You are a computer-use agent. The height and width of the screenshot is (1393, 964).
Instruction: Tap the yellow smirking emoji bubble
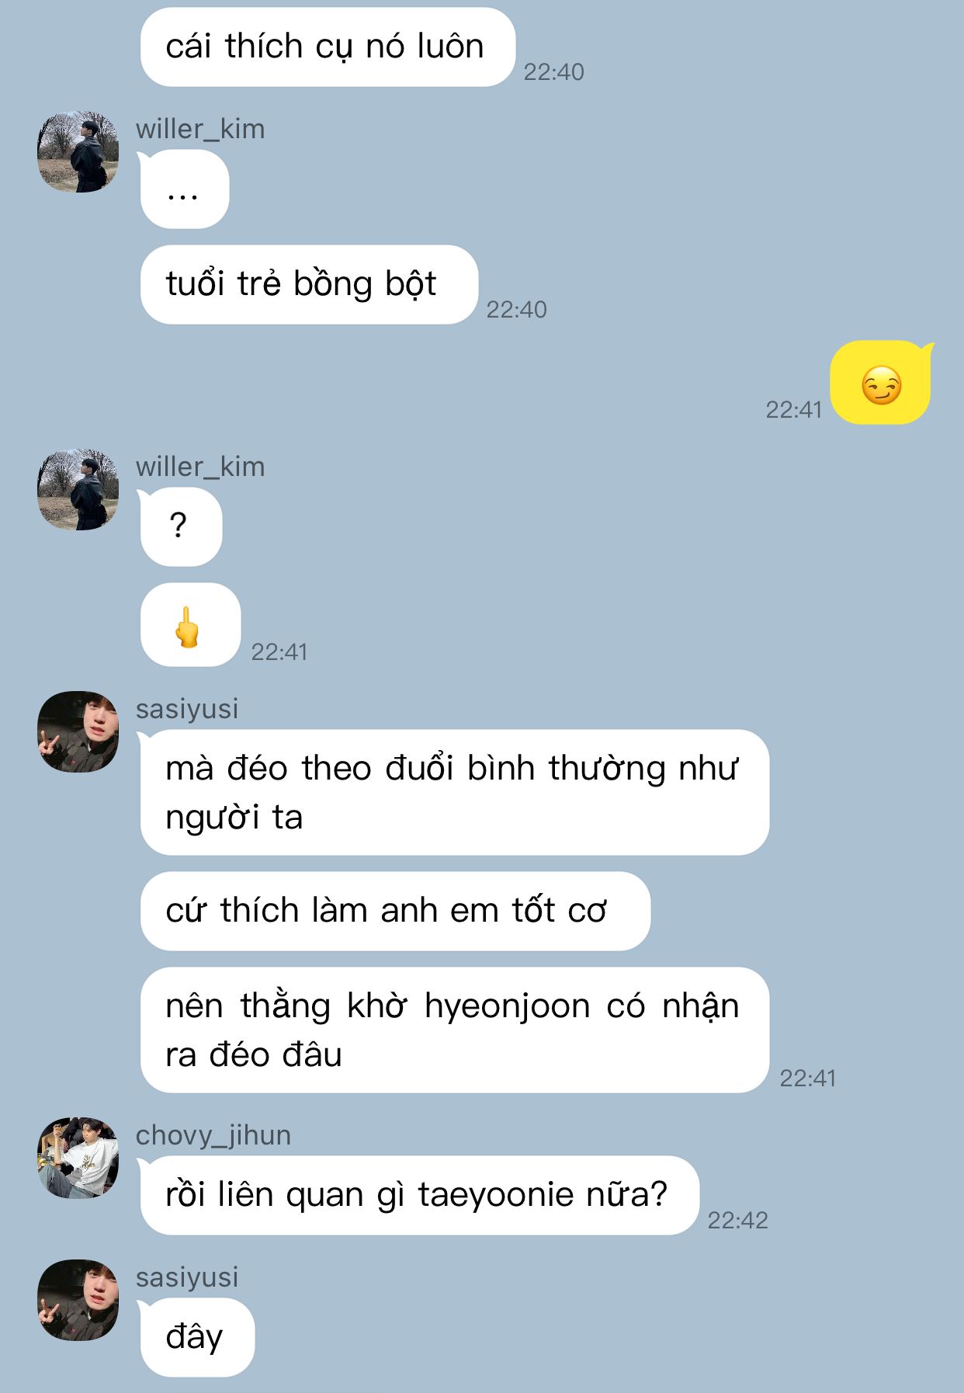[x=881, y=383]
